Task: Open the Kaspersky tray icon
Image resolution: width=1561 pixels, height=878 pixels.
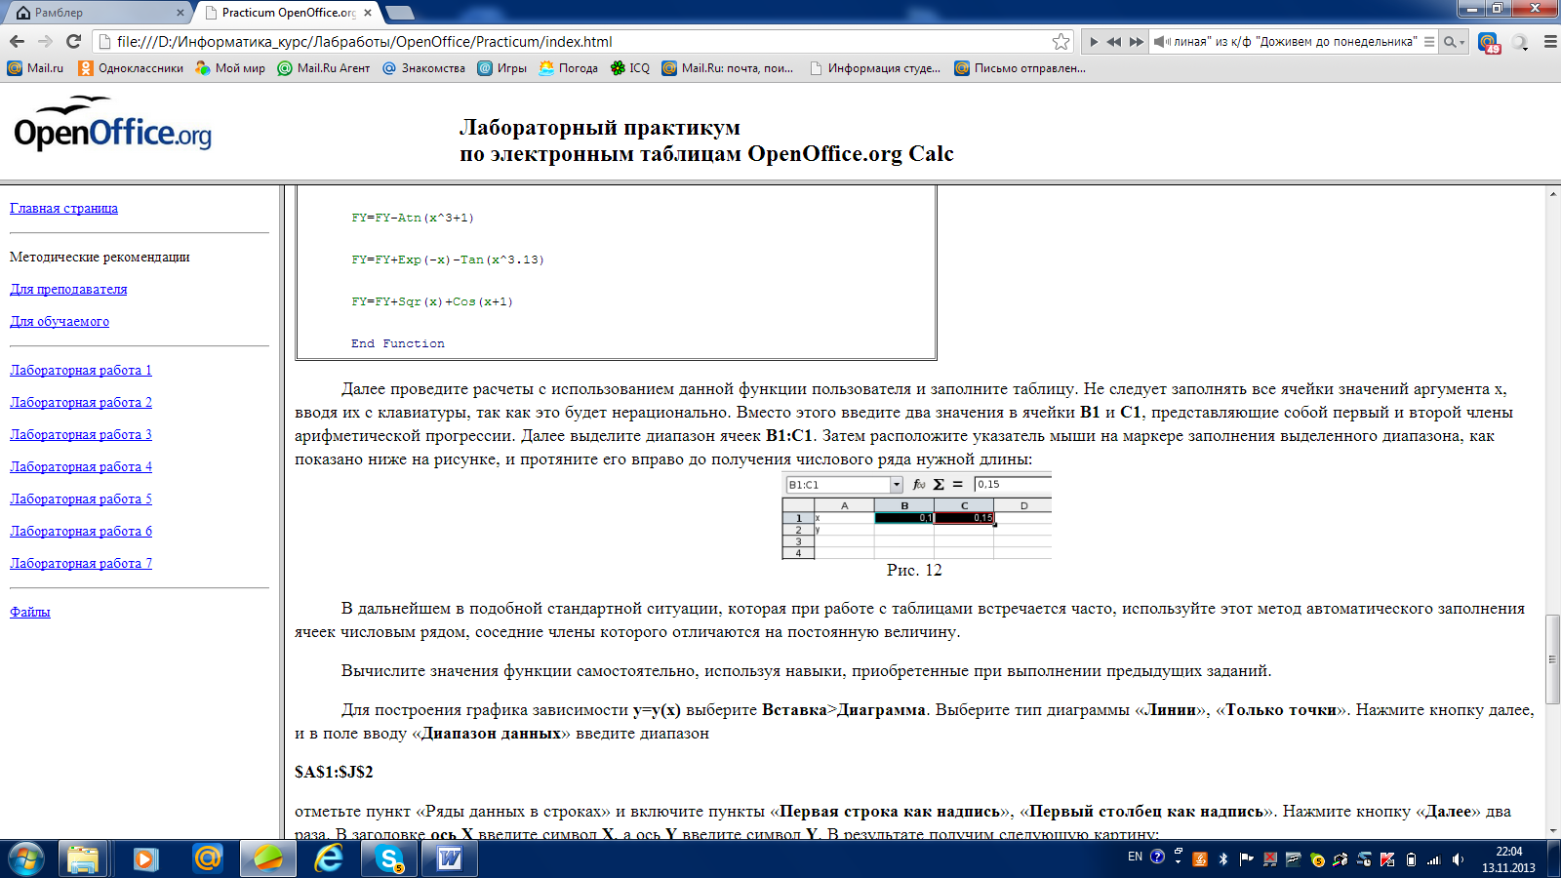Action: coord(1386,859)
